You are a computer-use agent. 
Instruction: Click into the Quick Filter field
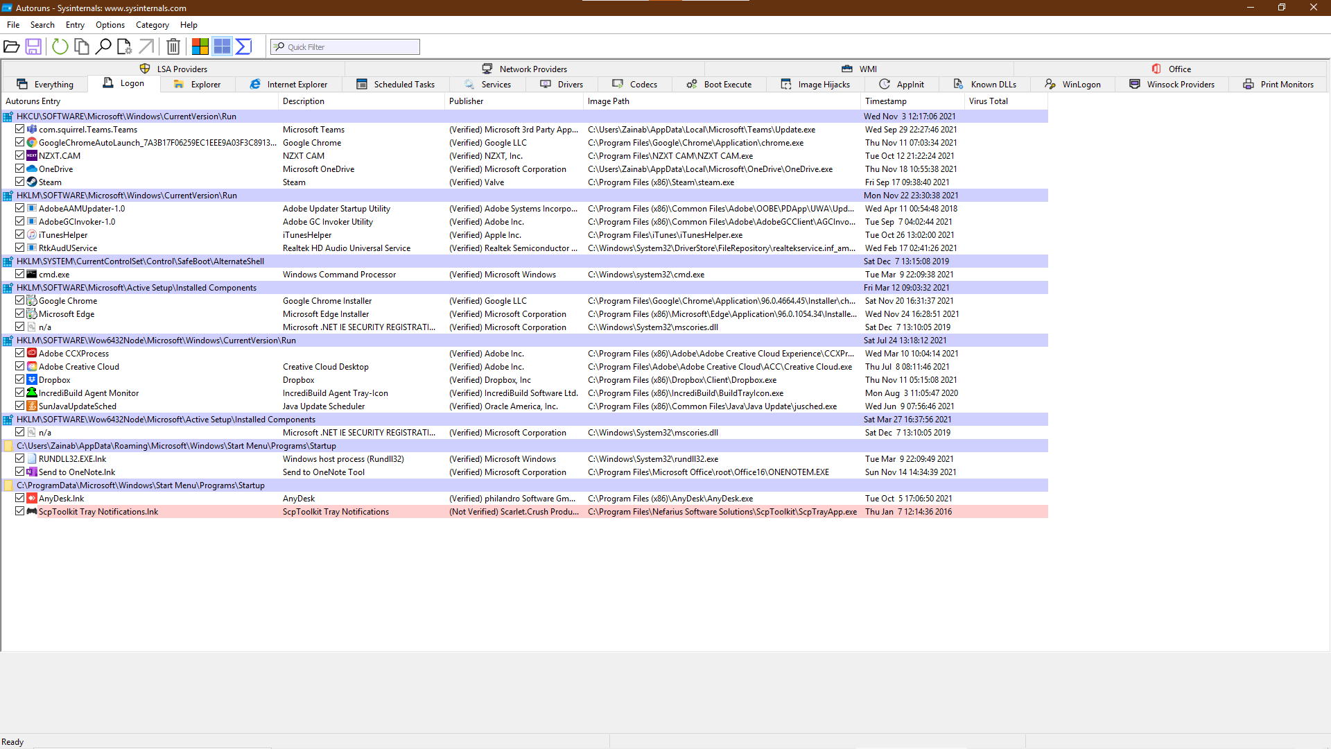350,47
